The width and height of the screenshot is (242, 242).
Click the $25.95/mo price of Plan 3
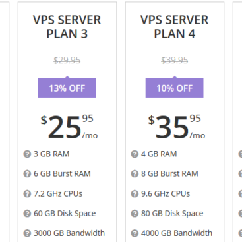click(69, 127)
